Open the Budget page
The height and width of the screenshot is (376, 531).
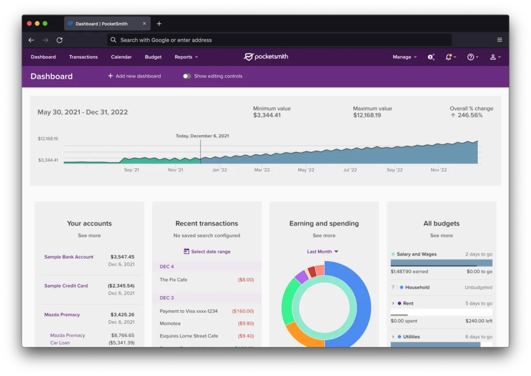153,57
